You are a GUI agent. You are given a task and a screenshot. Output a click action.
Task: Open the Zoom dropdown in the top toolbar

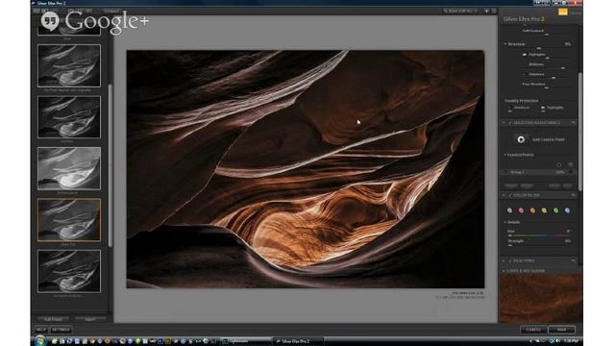click(x=460, y=11)
